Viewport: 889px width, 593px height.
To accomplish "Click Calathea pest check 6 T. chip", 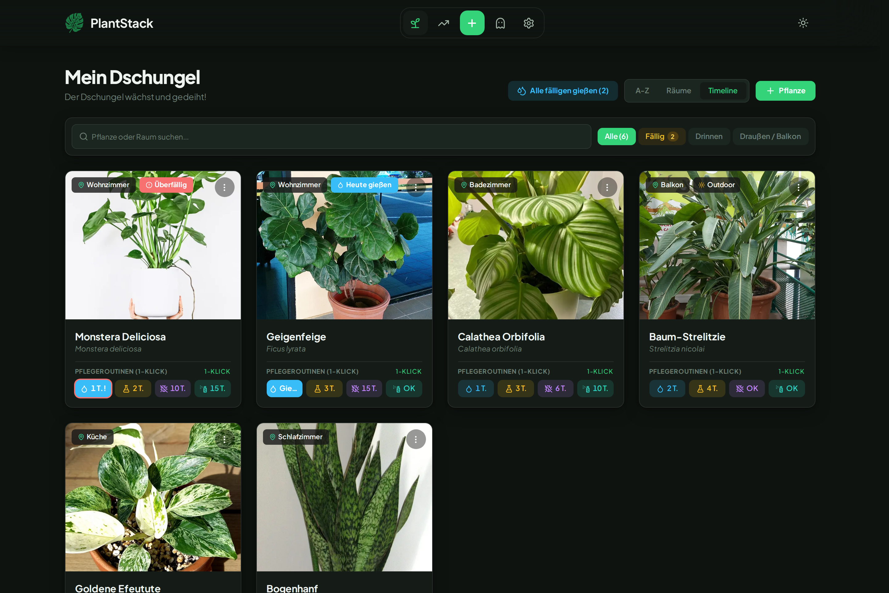I will click(555, 389).
